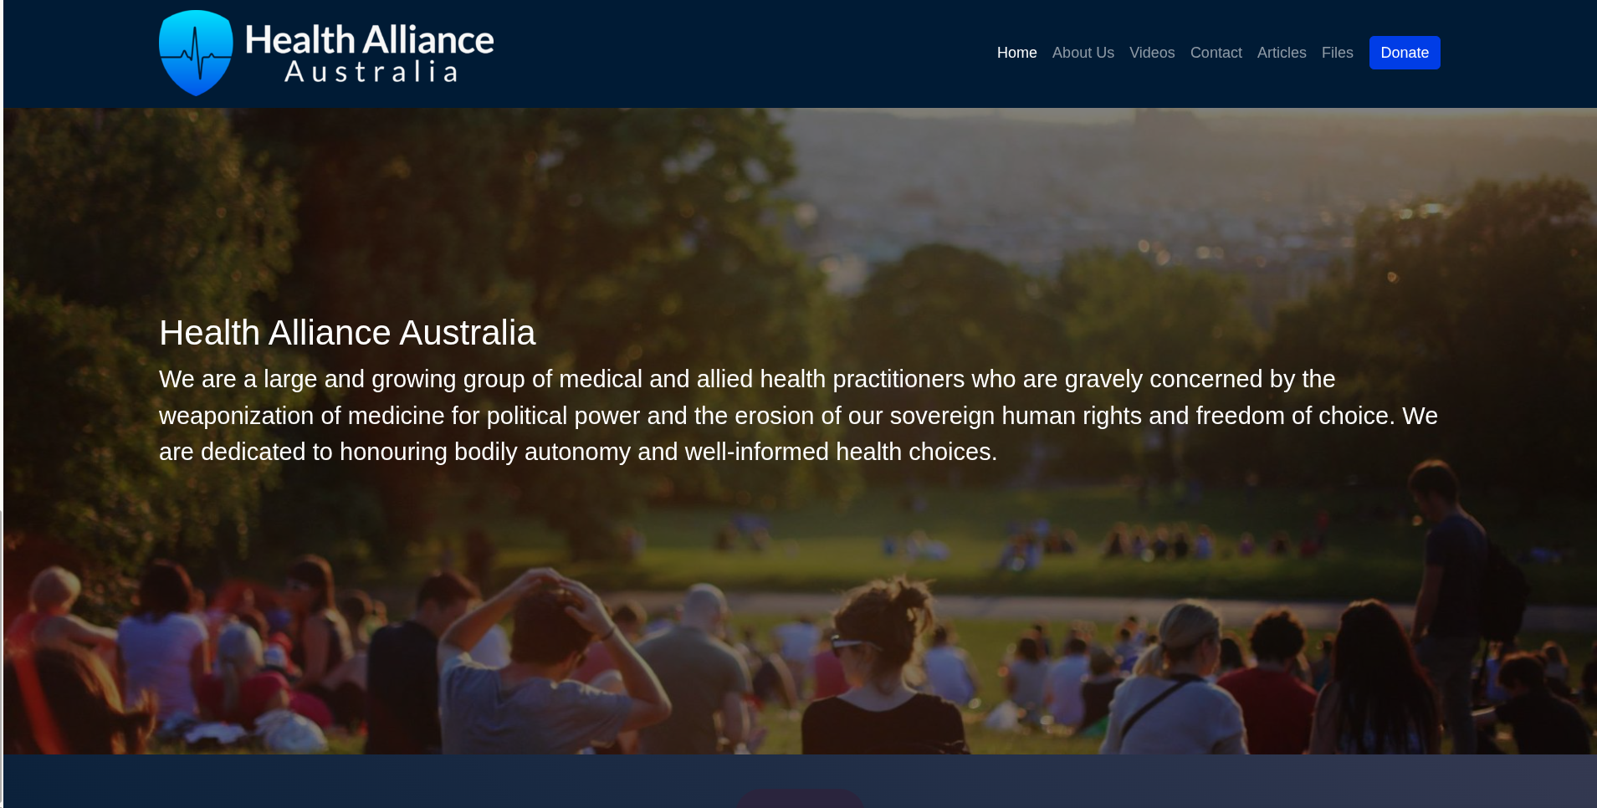Open the Files page
This screenshot has width=1597, height=808.
tap(1337, 53)
